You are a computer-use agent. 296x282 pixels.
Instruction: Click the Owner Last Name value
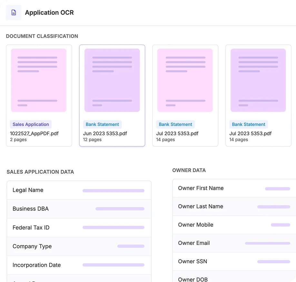tap(274, 207)
